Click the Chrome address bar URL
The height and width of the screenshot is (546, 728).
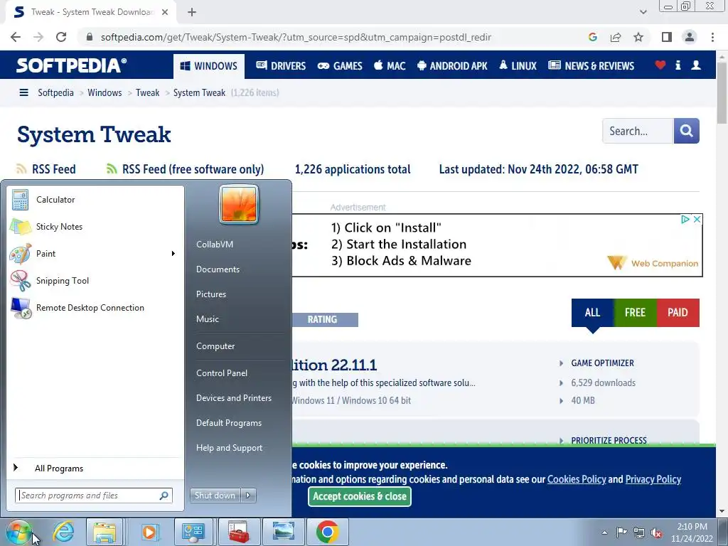coord(296,37)
